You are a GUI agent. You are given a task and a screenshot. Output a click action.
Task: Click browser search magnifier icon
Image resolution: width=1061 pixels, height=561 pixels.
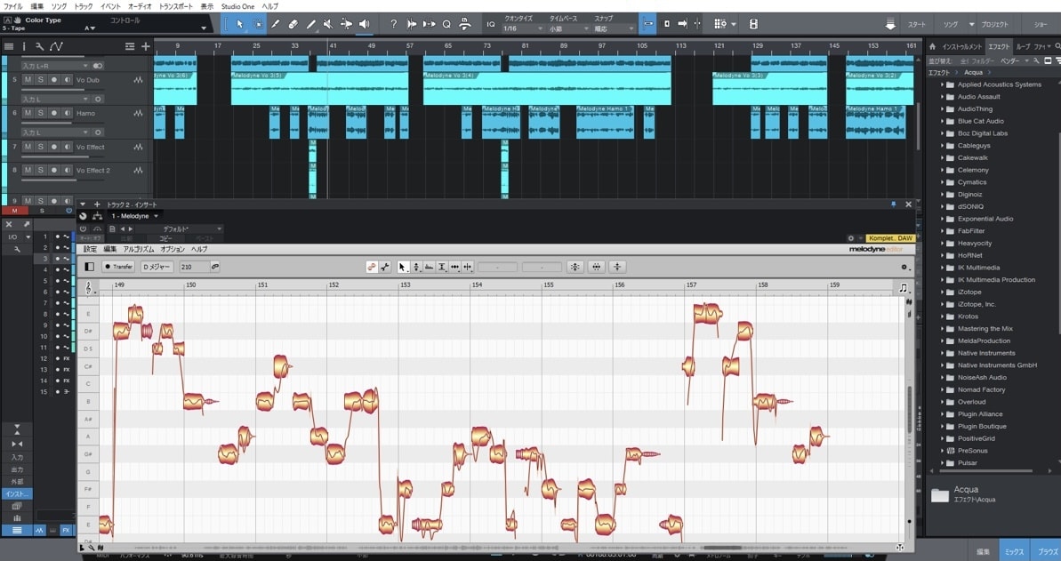click(1057, 47)
